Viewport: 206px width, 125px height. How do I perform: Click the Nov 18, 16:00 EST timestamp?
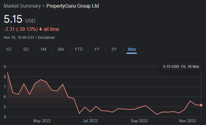pyautogui.click(x=19, y=38)
